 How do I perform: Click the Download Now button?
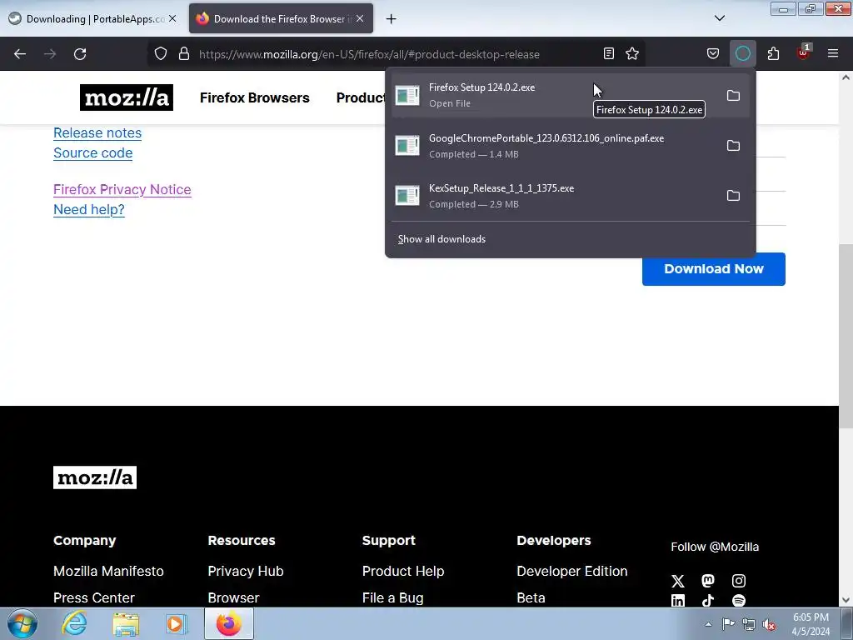point(714,269)
